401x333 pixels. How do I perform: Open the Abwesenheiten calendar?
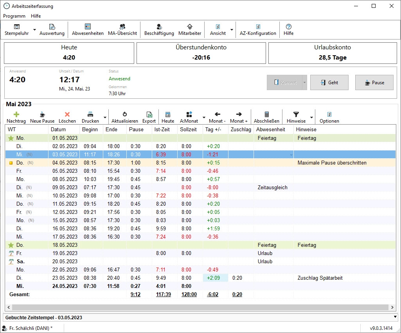(88, 29)
